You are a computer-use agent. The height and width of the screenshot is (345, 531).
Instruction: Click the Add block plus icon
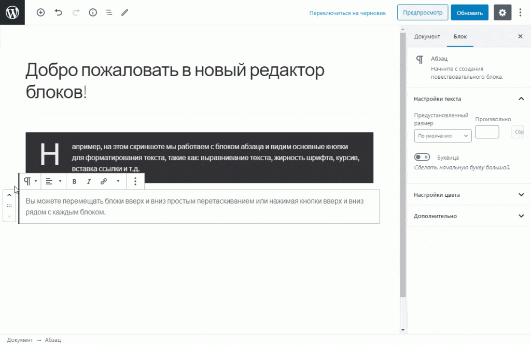[x=40, y=12]
